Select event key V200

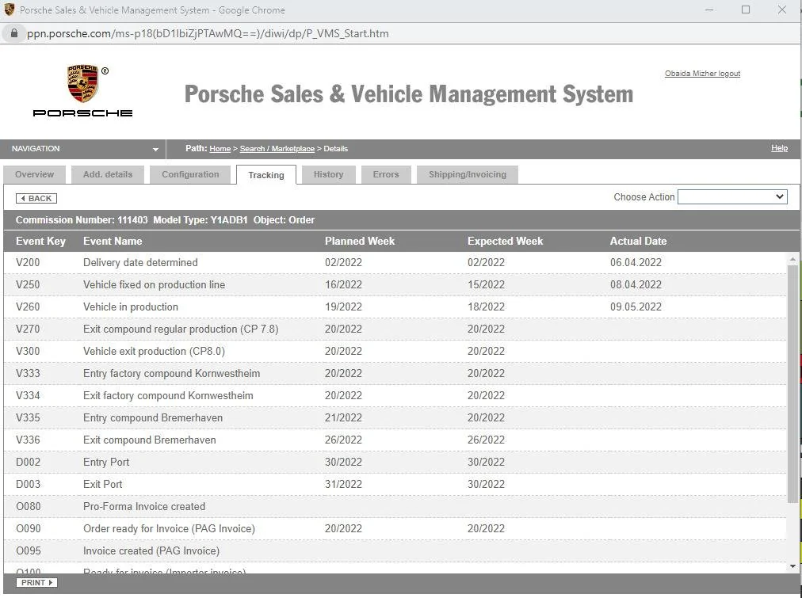[x=28, y=263]
